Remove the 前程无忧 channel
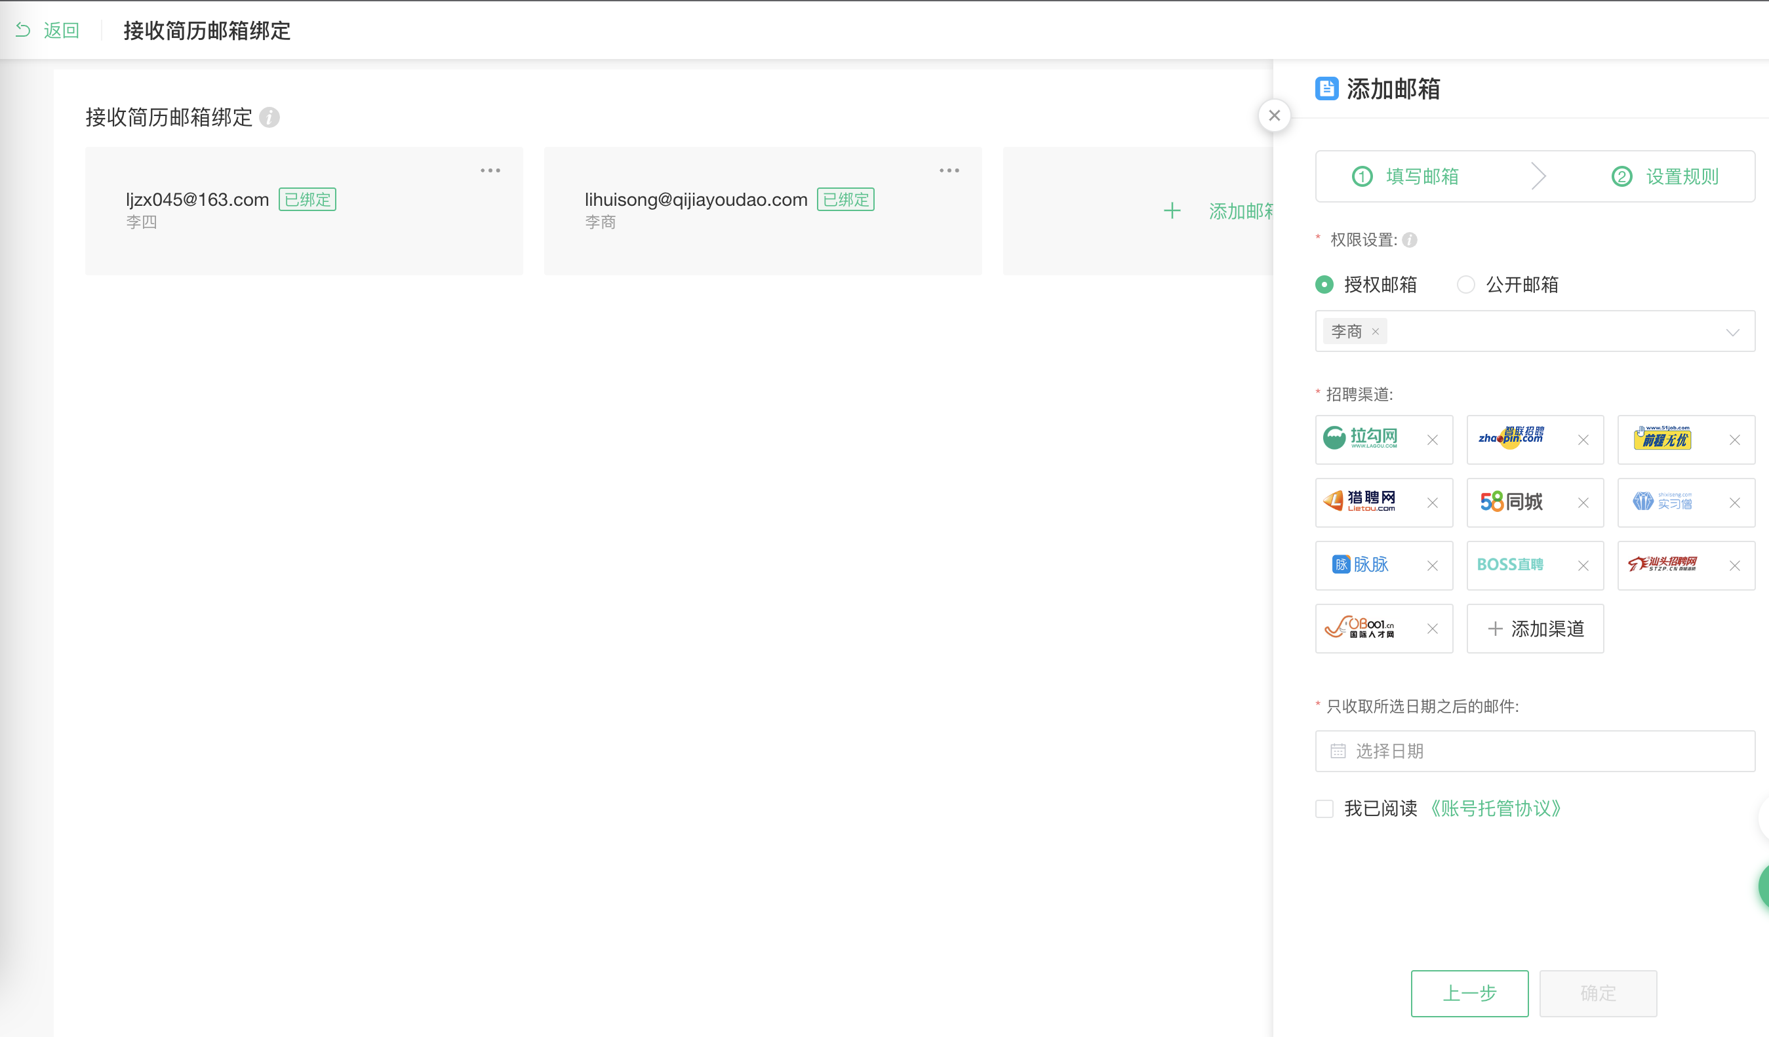The image size is (1769, 1037). (1735, 440)
